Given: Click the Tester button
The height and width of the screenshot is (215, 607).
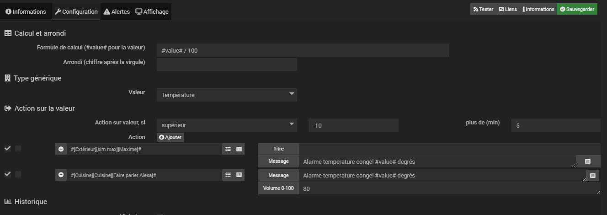Looking at the screenshot, I should click(x=483, y=9).
